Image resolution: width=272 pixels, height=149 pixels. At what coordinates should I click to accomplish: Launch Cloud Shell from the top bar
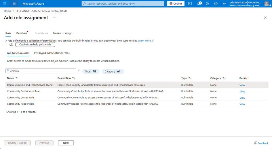[190, 3]
